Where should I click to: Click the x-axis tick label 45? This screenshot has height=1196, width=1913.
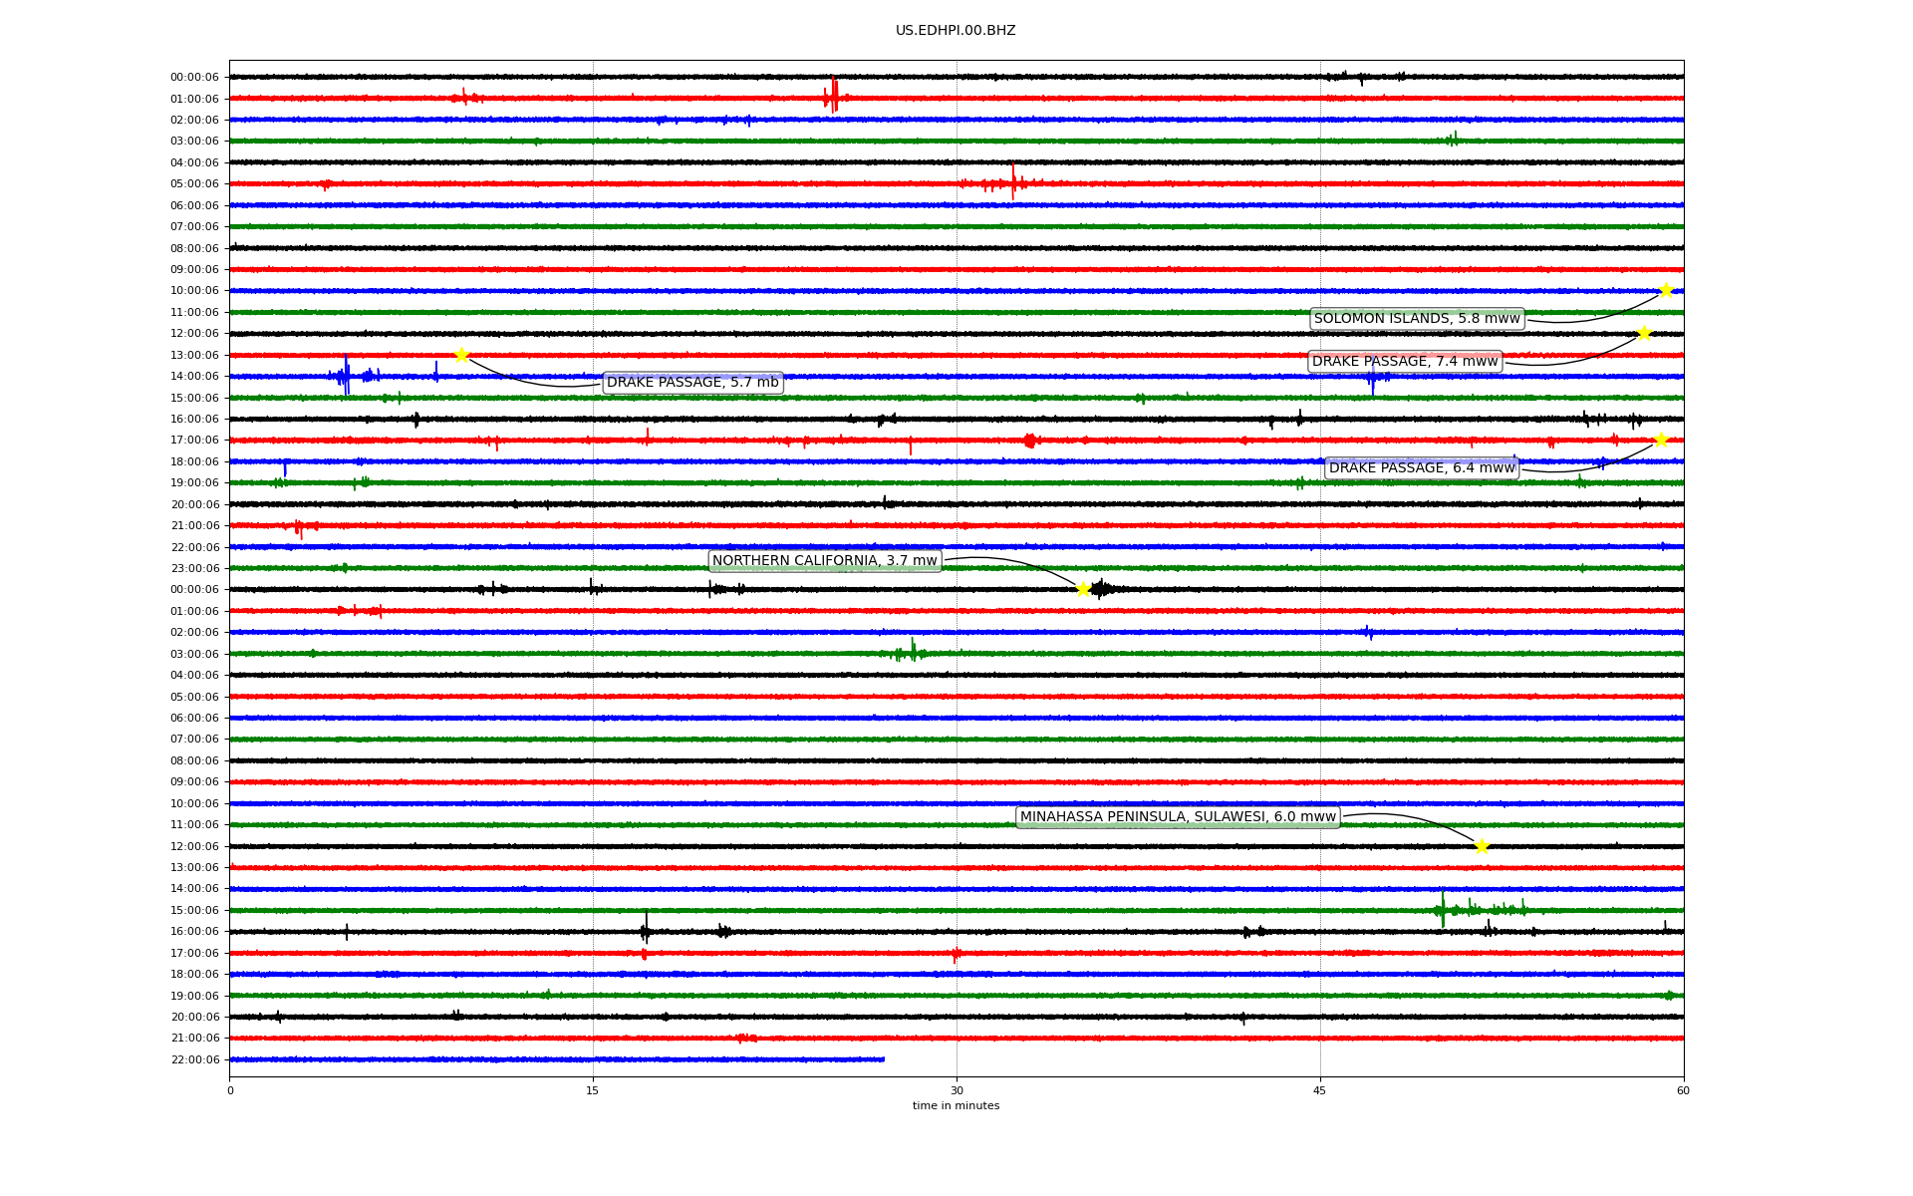tap(1320, 1090)
